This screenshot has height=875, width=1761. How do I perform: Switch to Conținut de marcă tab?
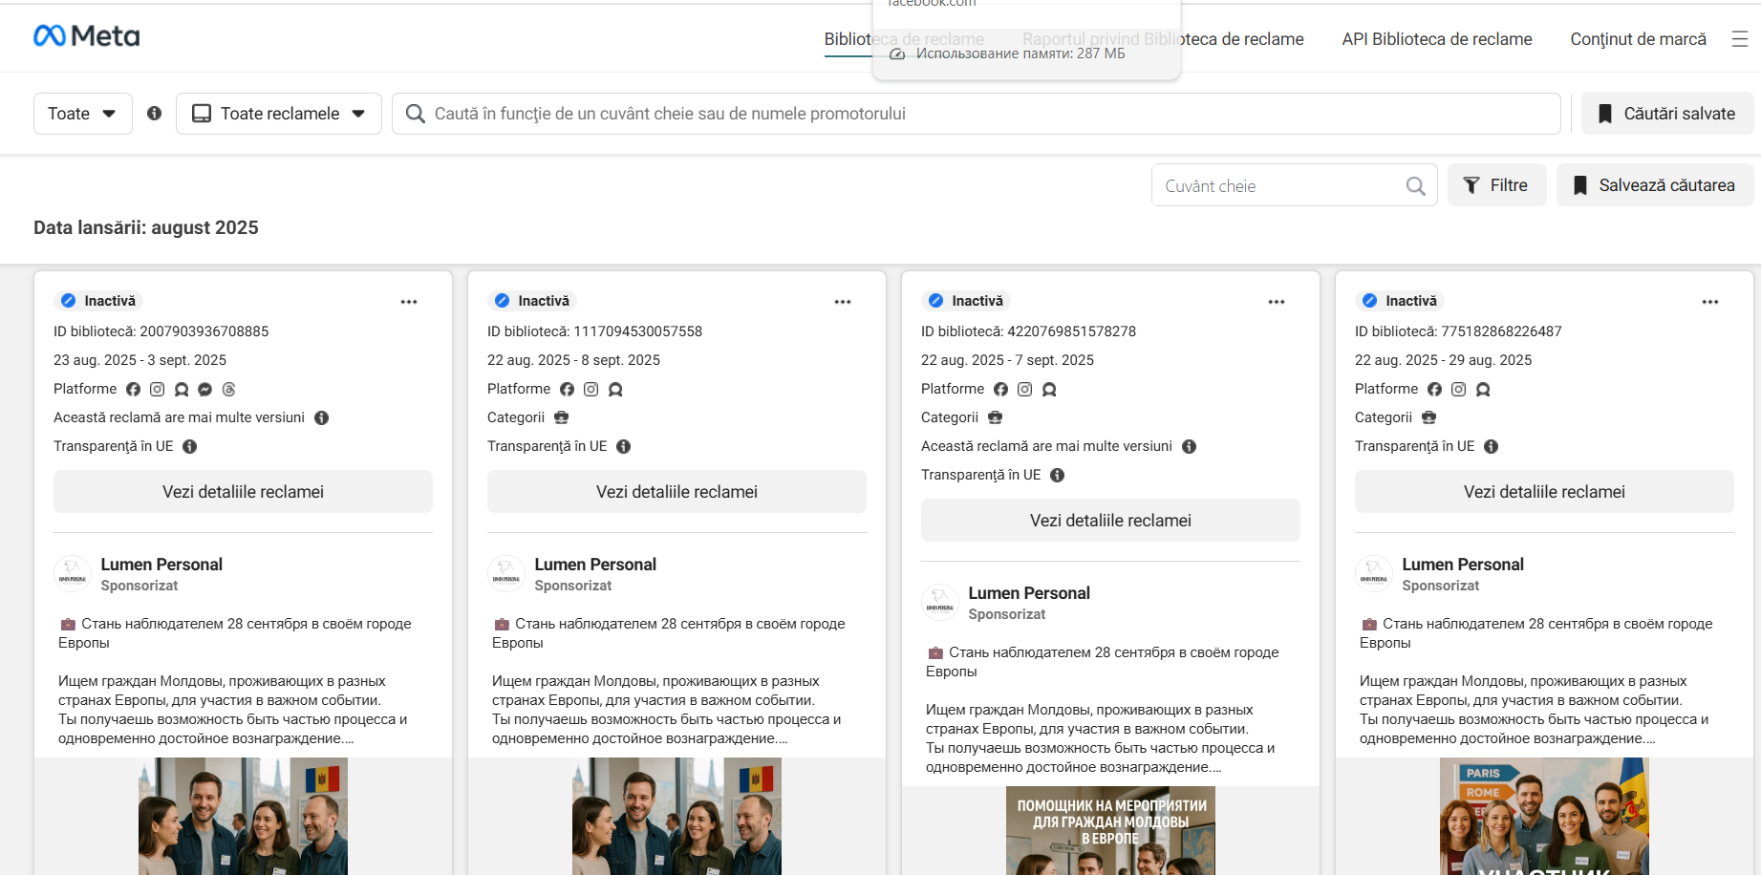click(x=1639, y=39)
